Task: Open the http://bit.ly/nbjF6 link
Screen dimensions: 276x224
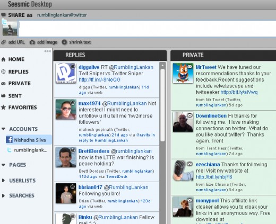Action: pyautogui.click(x=214, y=177)
